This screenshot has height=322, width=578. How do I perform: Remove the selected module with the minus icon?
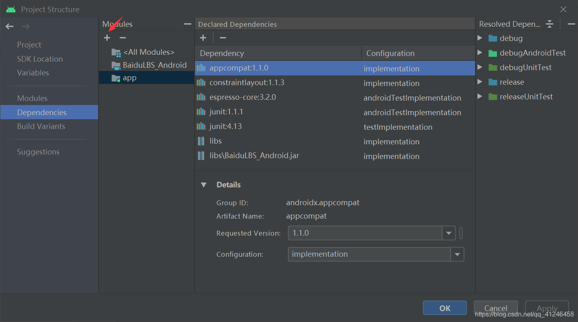click(123, 38)
